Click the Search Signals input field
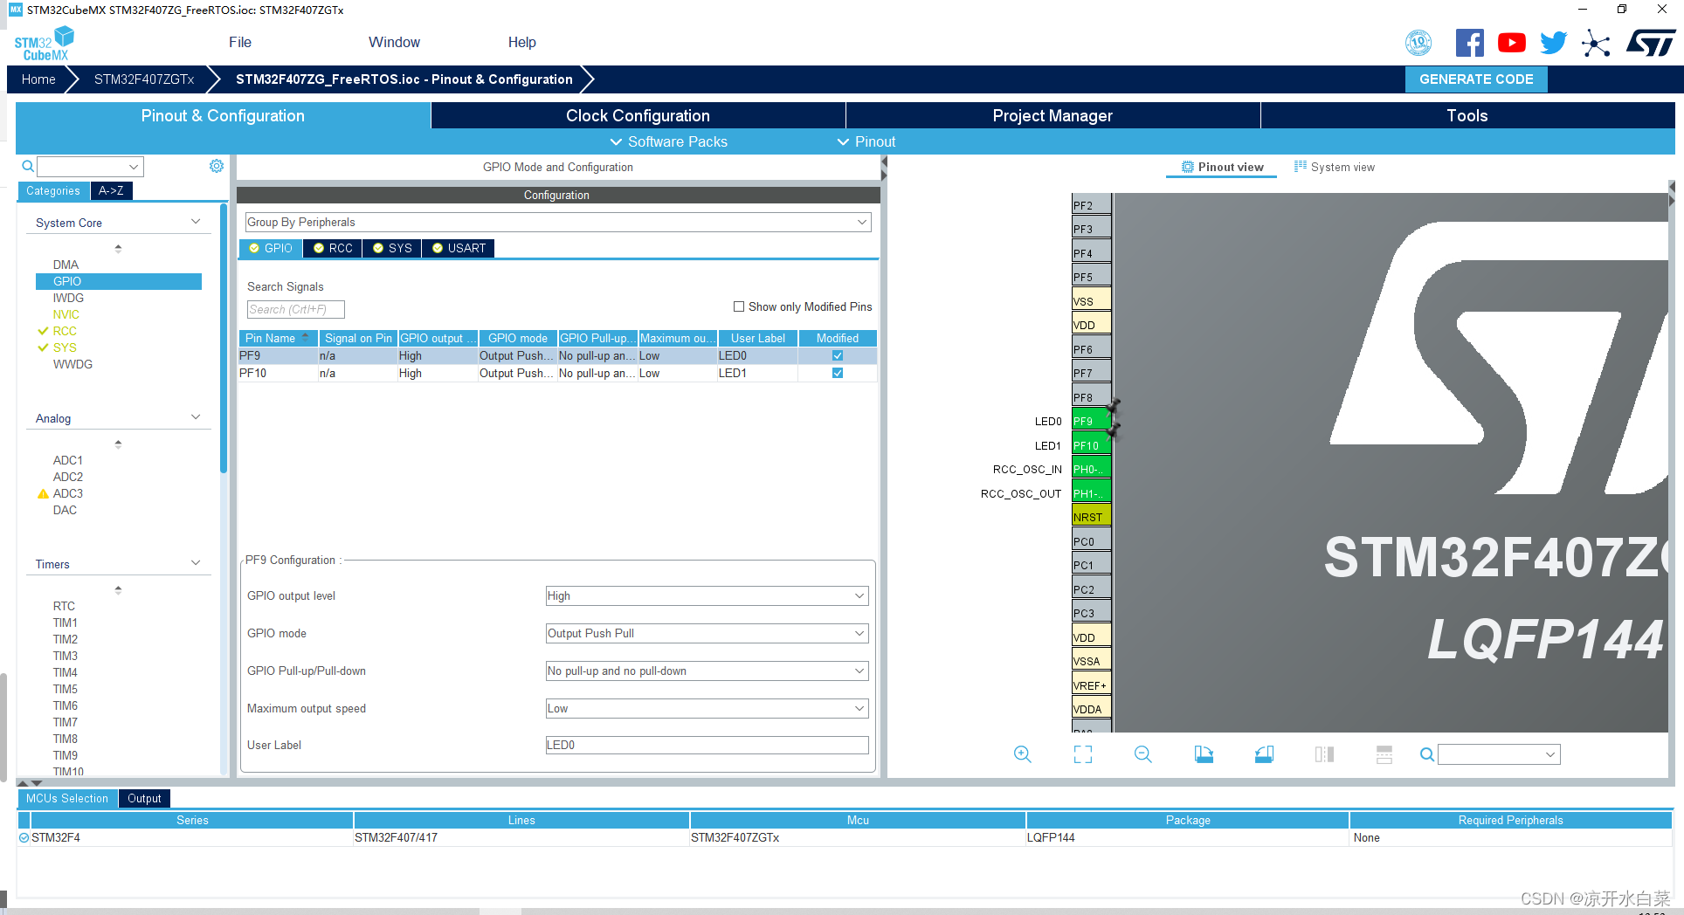The height and width of the screenshot is (915, 1684). (295, 309)
